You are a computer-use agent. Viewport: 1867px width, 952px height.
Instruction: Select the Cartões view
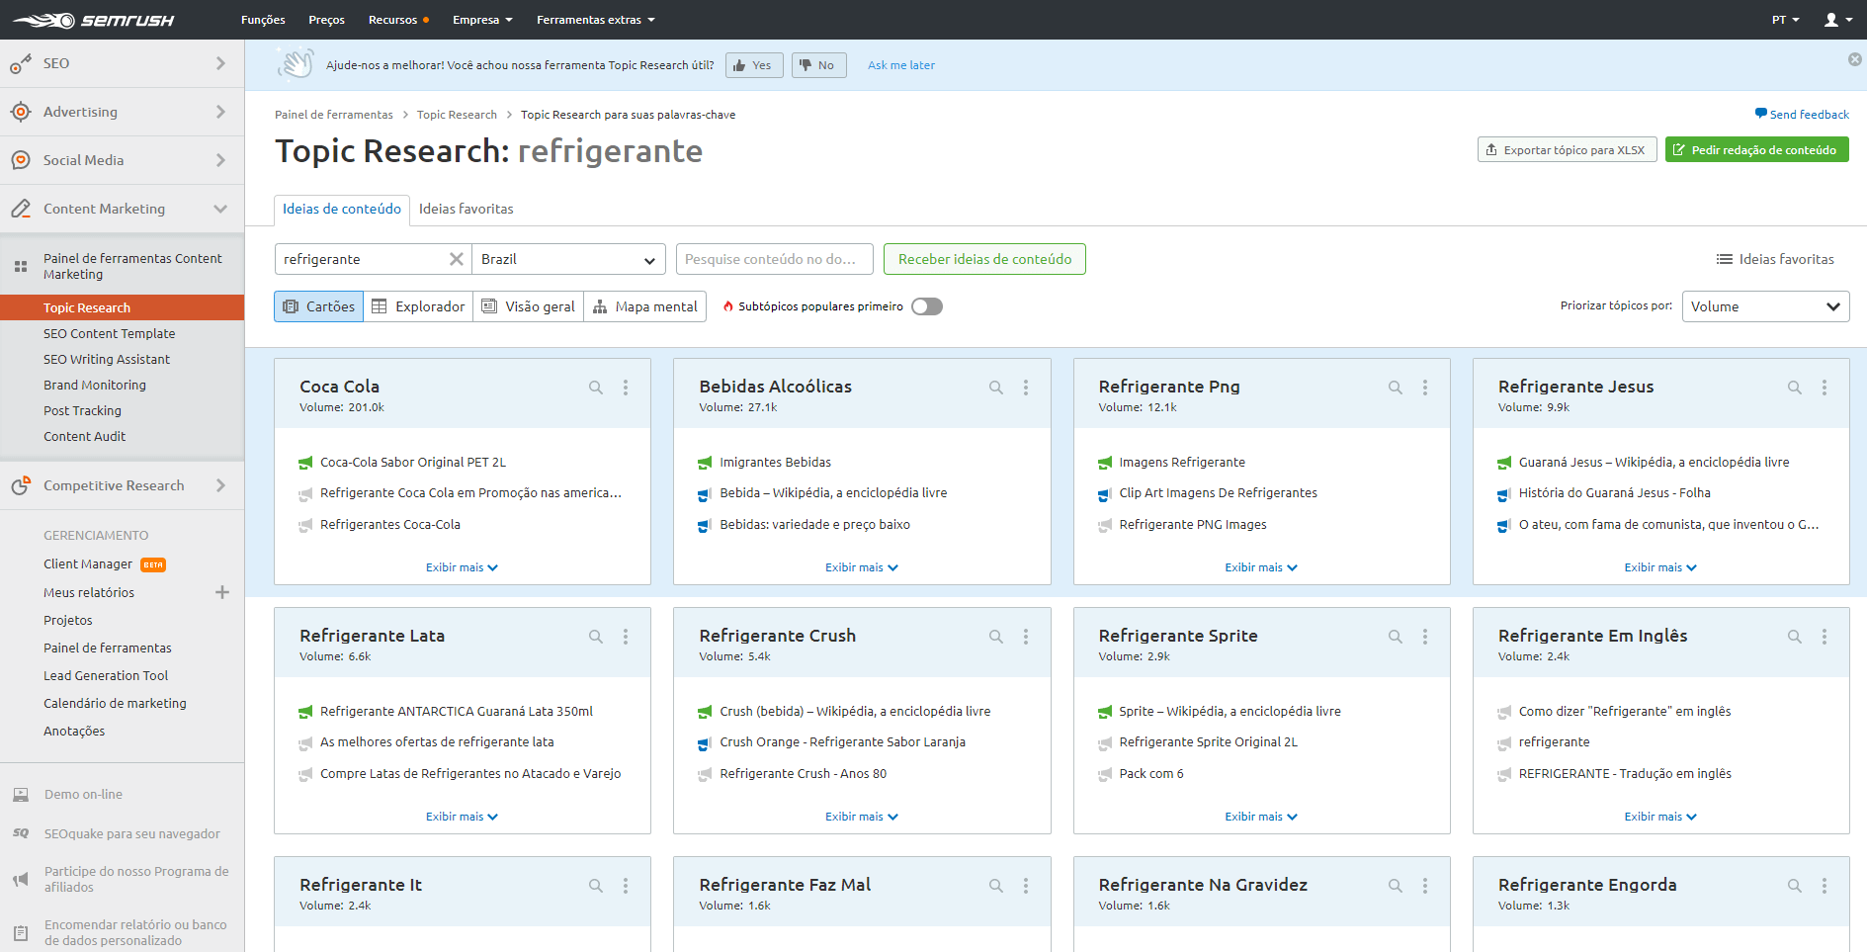pos(318,306)
